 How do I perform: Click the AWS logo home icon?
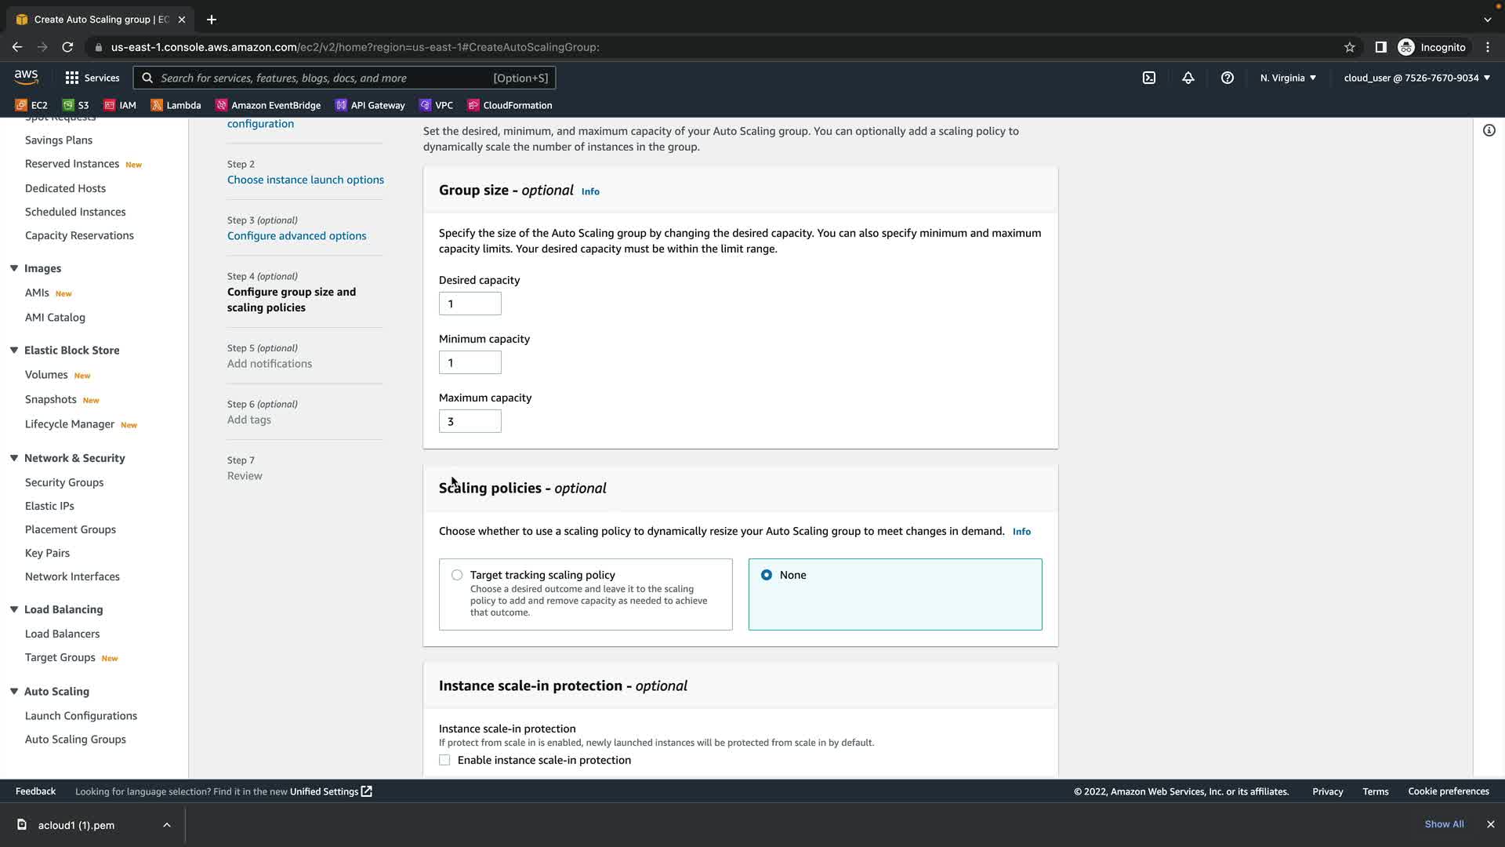pos(26,77)
